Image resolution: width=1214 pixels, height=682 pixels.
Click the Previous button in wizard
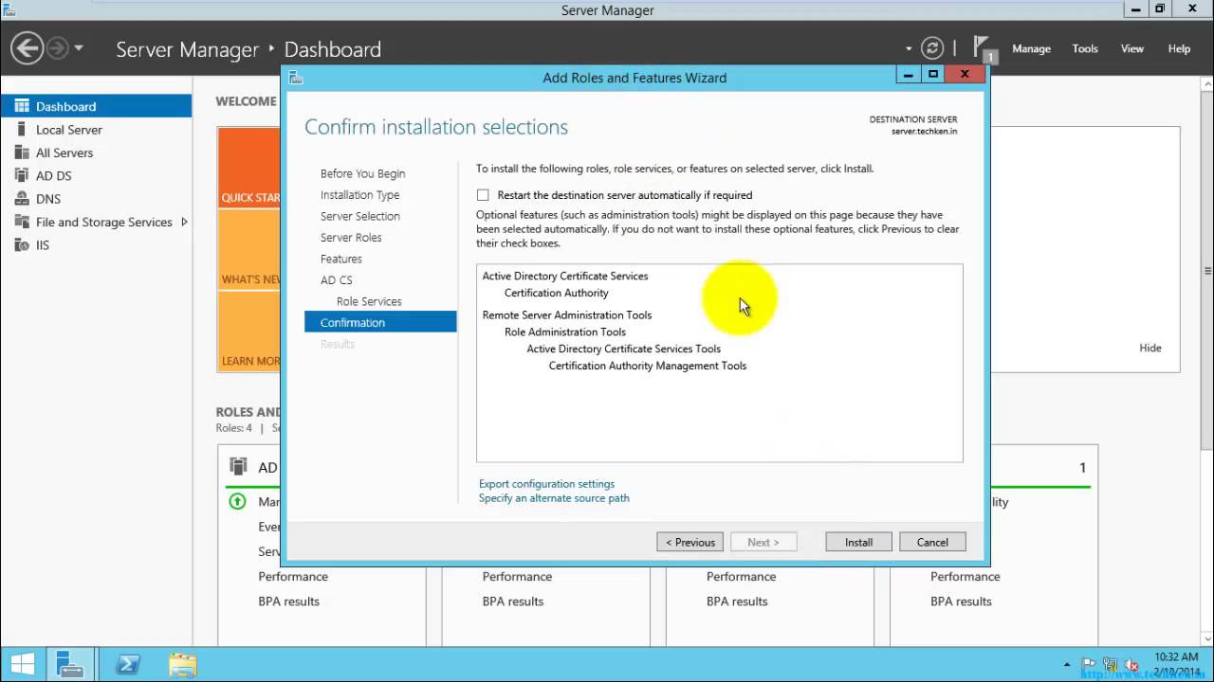(690, 542)
